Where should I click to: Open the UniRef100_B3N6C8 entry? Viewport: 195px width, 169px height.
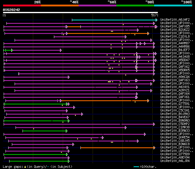pos(175,144)
